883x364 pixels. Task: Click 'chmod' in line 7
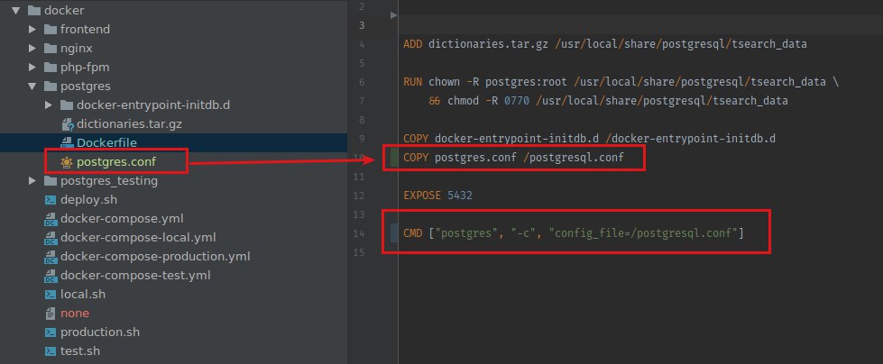point(463,101)
